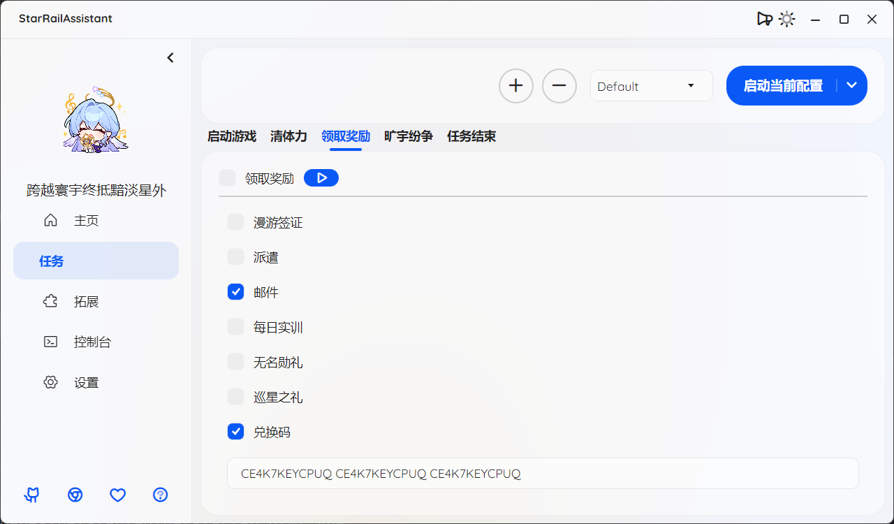Add a new configuration with plus button
Viewport: 894px width, 524px height.
(x=515, y=85)
